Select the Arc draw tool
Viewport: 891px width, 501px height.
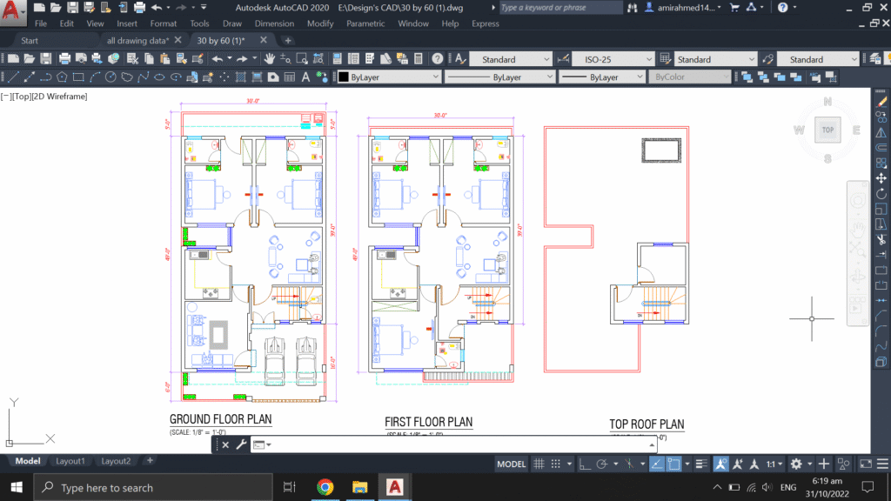coord(95,77)
